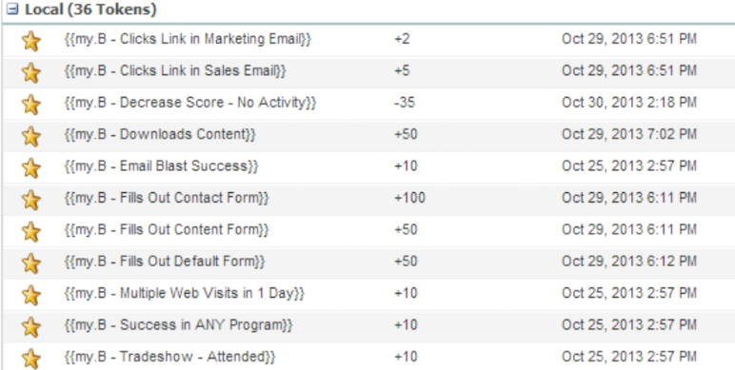The image size is (735, 370).
Task: Select the -35 score value
Action: [x=405, y=102]
